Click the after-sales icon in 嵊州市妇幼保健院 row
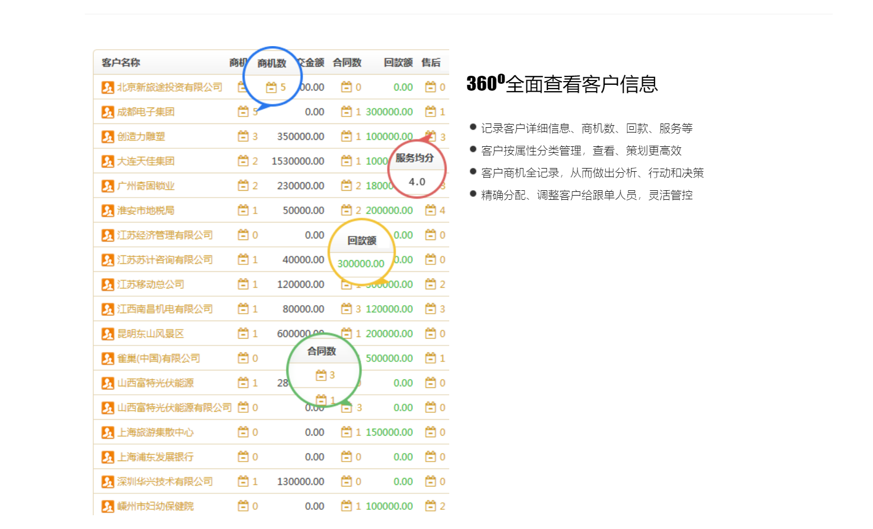 [431, 506]
